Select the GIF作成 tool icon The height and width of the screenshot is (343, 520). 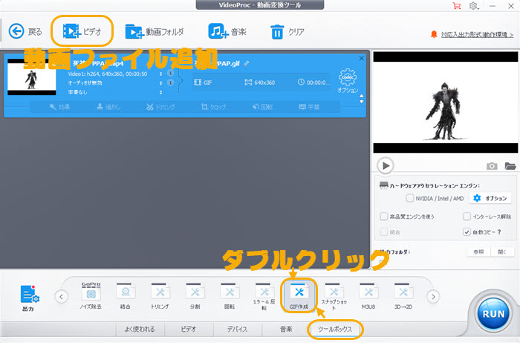pos(299,291)
